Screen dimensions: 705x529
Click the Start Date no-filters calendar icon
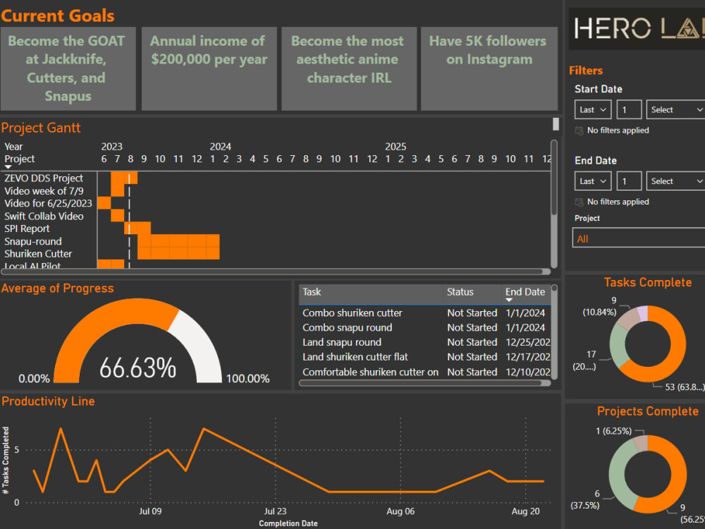(x=579, y=130)
